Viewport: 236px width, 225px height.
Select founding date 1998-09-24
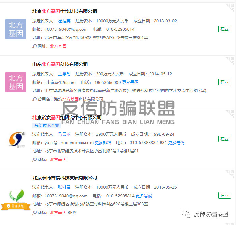point(163,134)
